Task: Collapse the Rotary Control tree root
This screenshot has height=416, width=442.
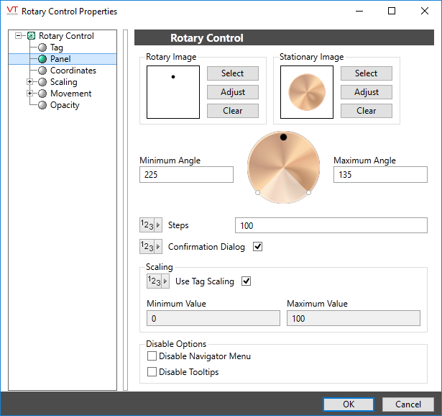Action: pos(19,36)
